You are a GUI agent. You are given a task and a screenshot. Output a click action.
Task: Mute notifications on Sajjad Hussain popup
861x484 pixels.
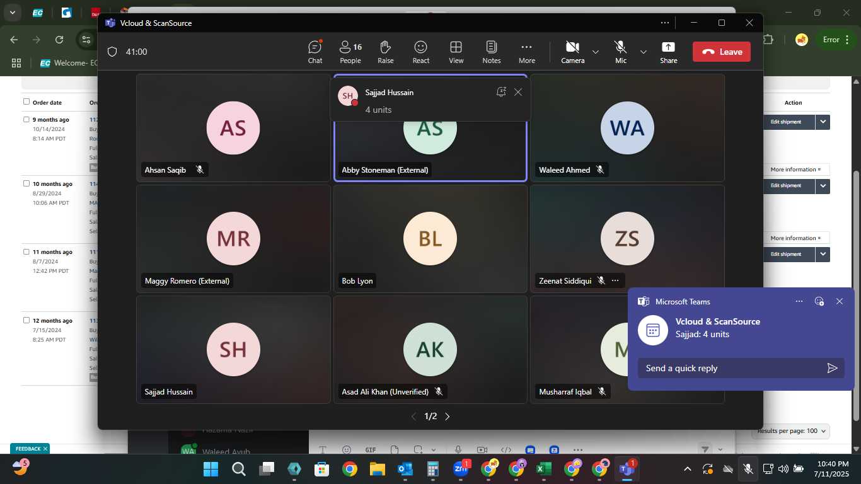point(501,92)
